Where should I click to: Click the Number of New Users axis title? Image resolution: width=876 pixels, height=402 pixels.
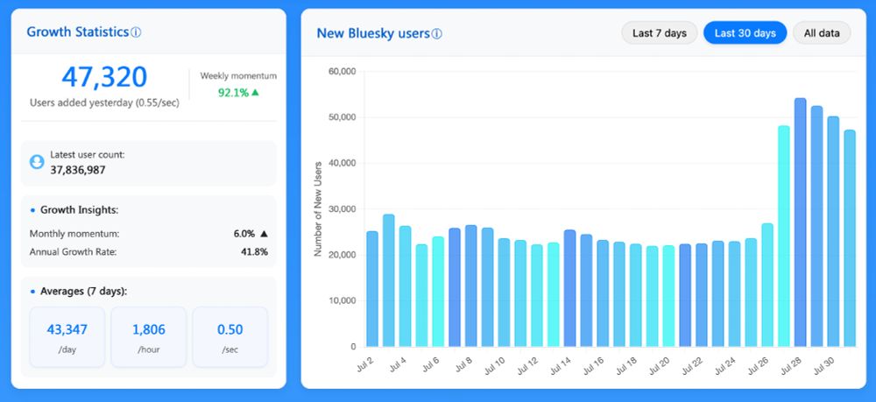[318, 208]
